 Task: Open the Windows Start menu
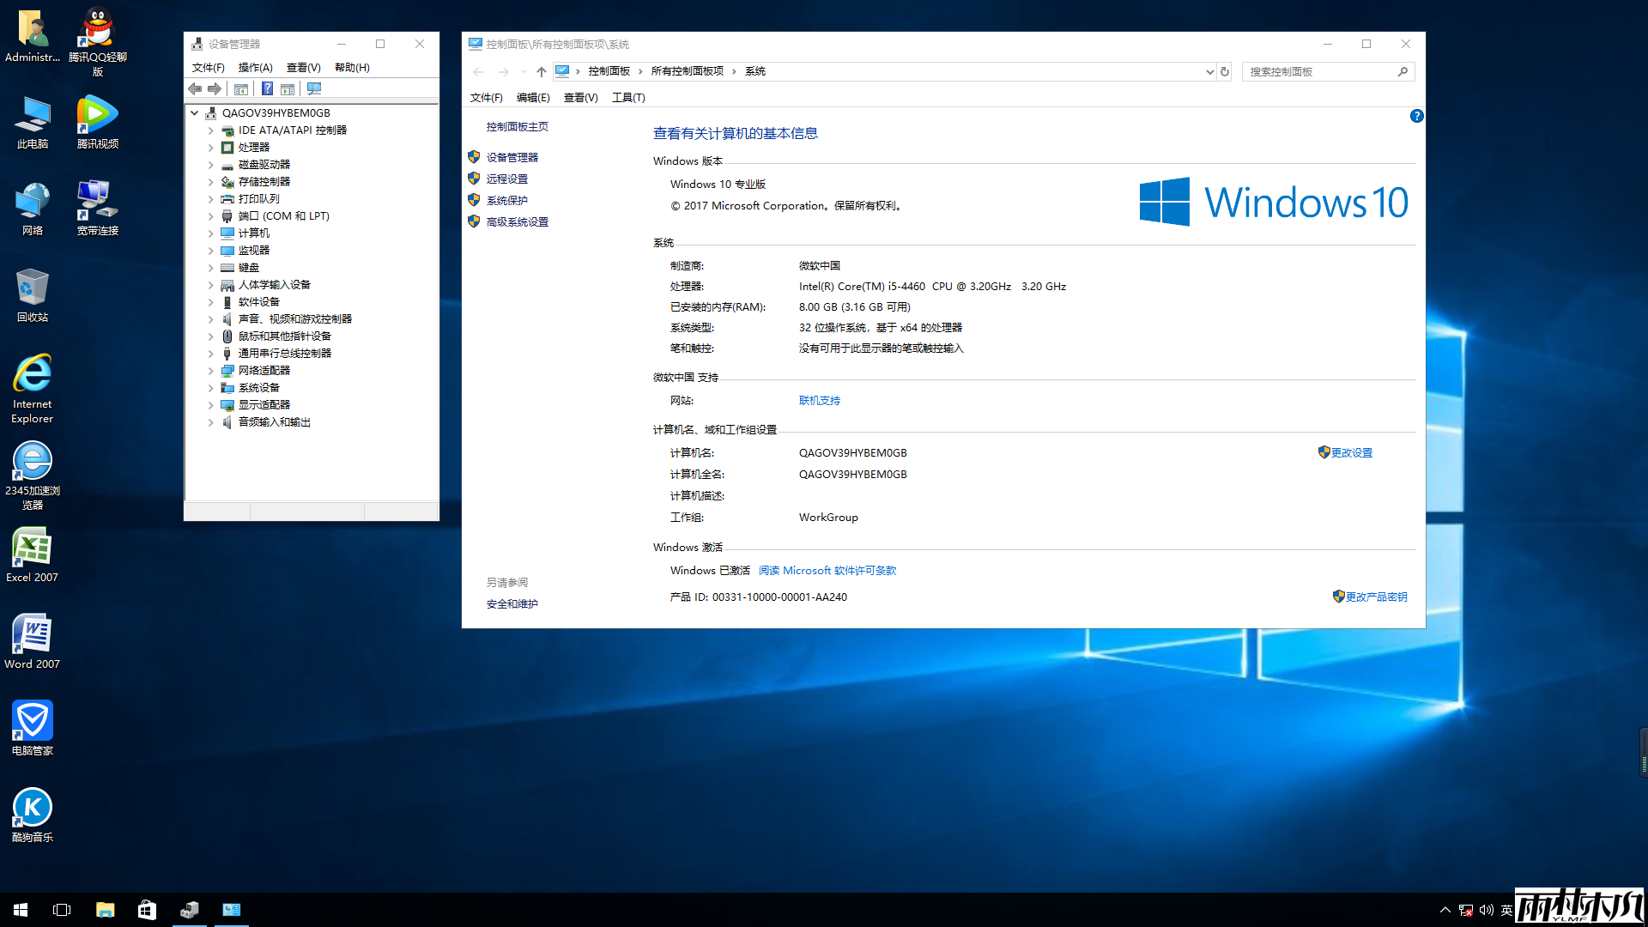(21, 910)
